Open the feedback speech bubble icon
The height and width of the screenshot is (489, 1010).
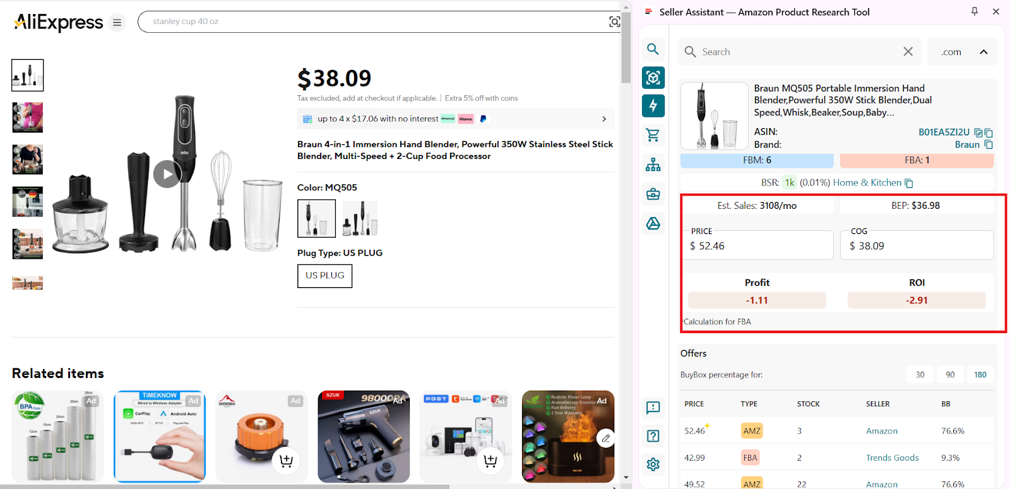tap(653, 408)
